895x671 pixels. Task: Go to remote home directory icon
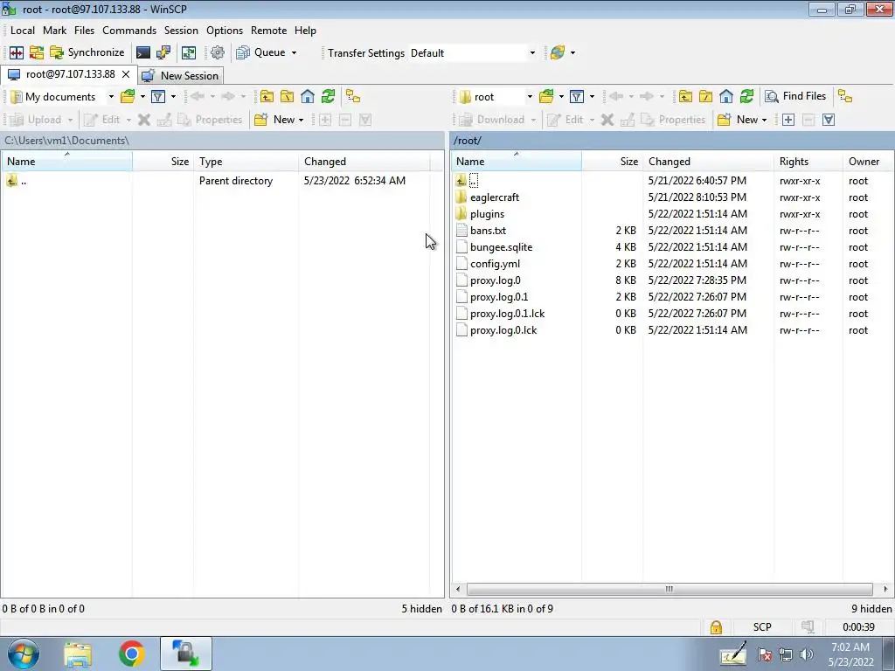pos(726,96)
